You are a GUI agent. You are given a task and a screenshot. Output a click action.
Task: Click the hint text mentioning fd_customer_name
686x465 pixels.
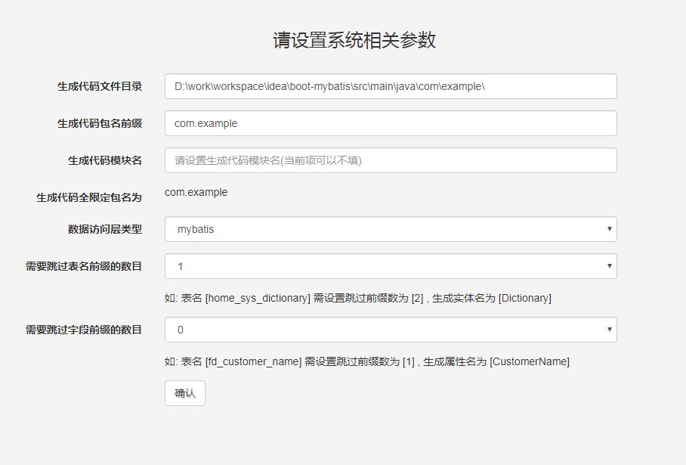tap(367, 361)
